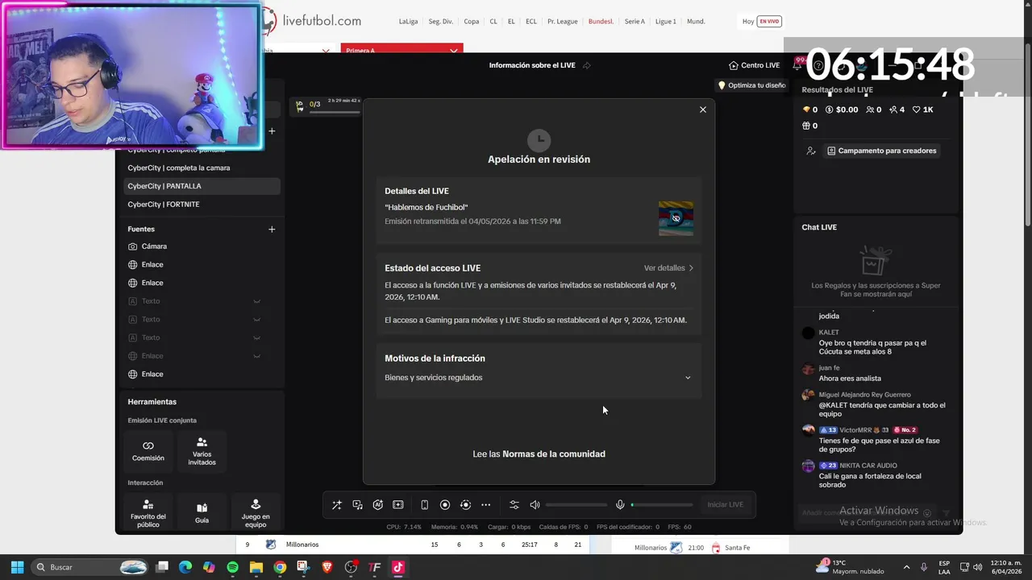Show the hidden Enlace source
This screenshot has height=580, width=1032.
point(257,356)
